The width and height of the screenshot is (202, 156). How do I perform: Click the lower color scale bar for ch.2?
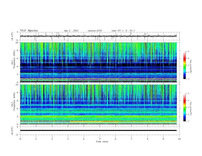[184, 107]
